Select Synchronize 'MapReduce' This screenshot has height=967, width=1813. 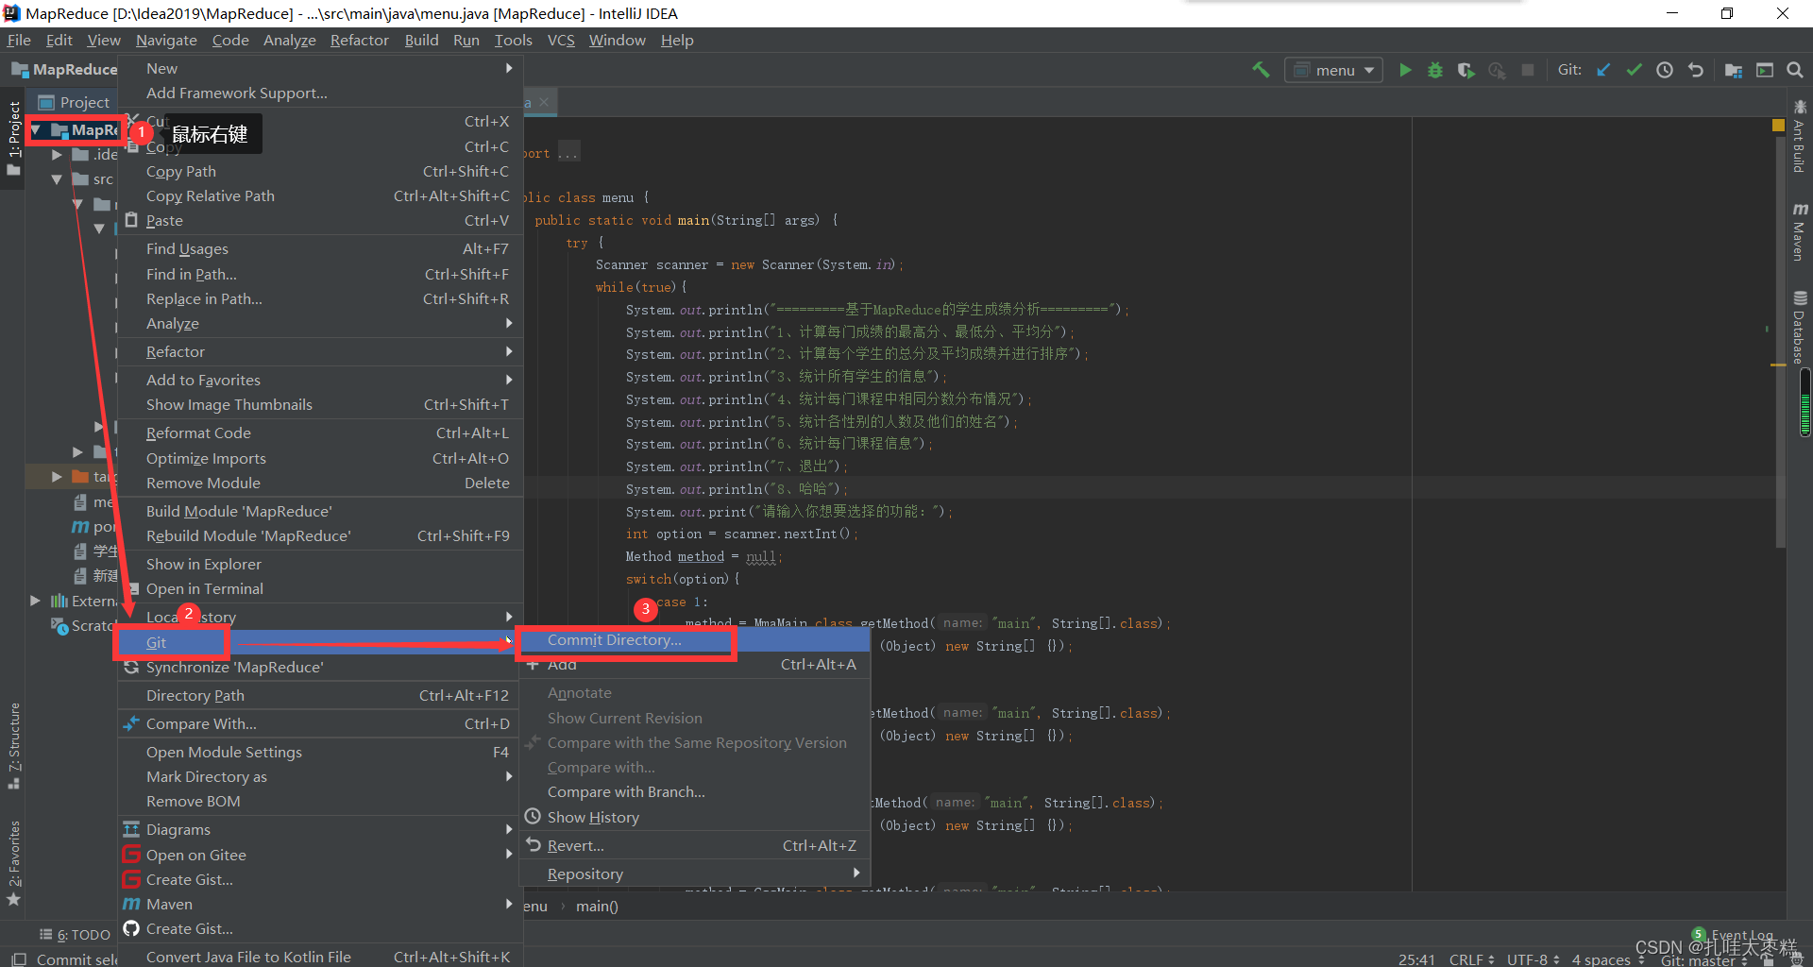[321, 667]
